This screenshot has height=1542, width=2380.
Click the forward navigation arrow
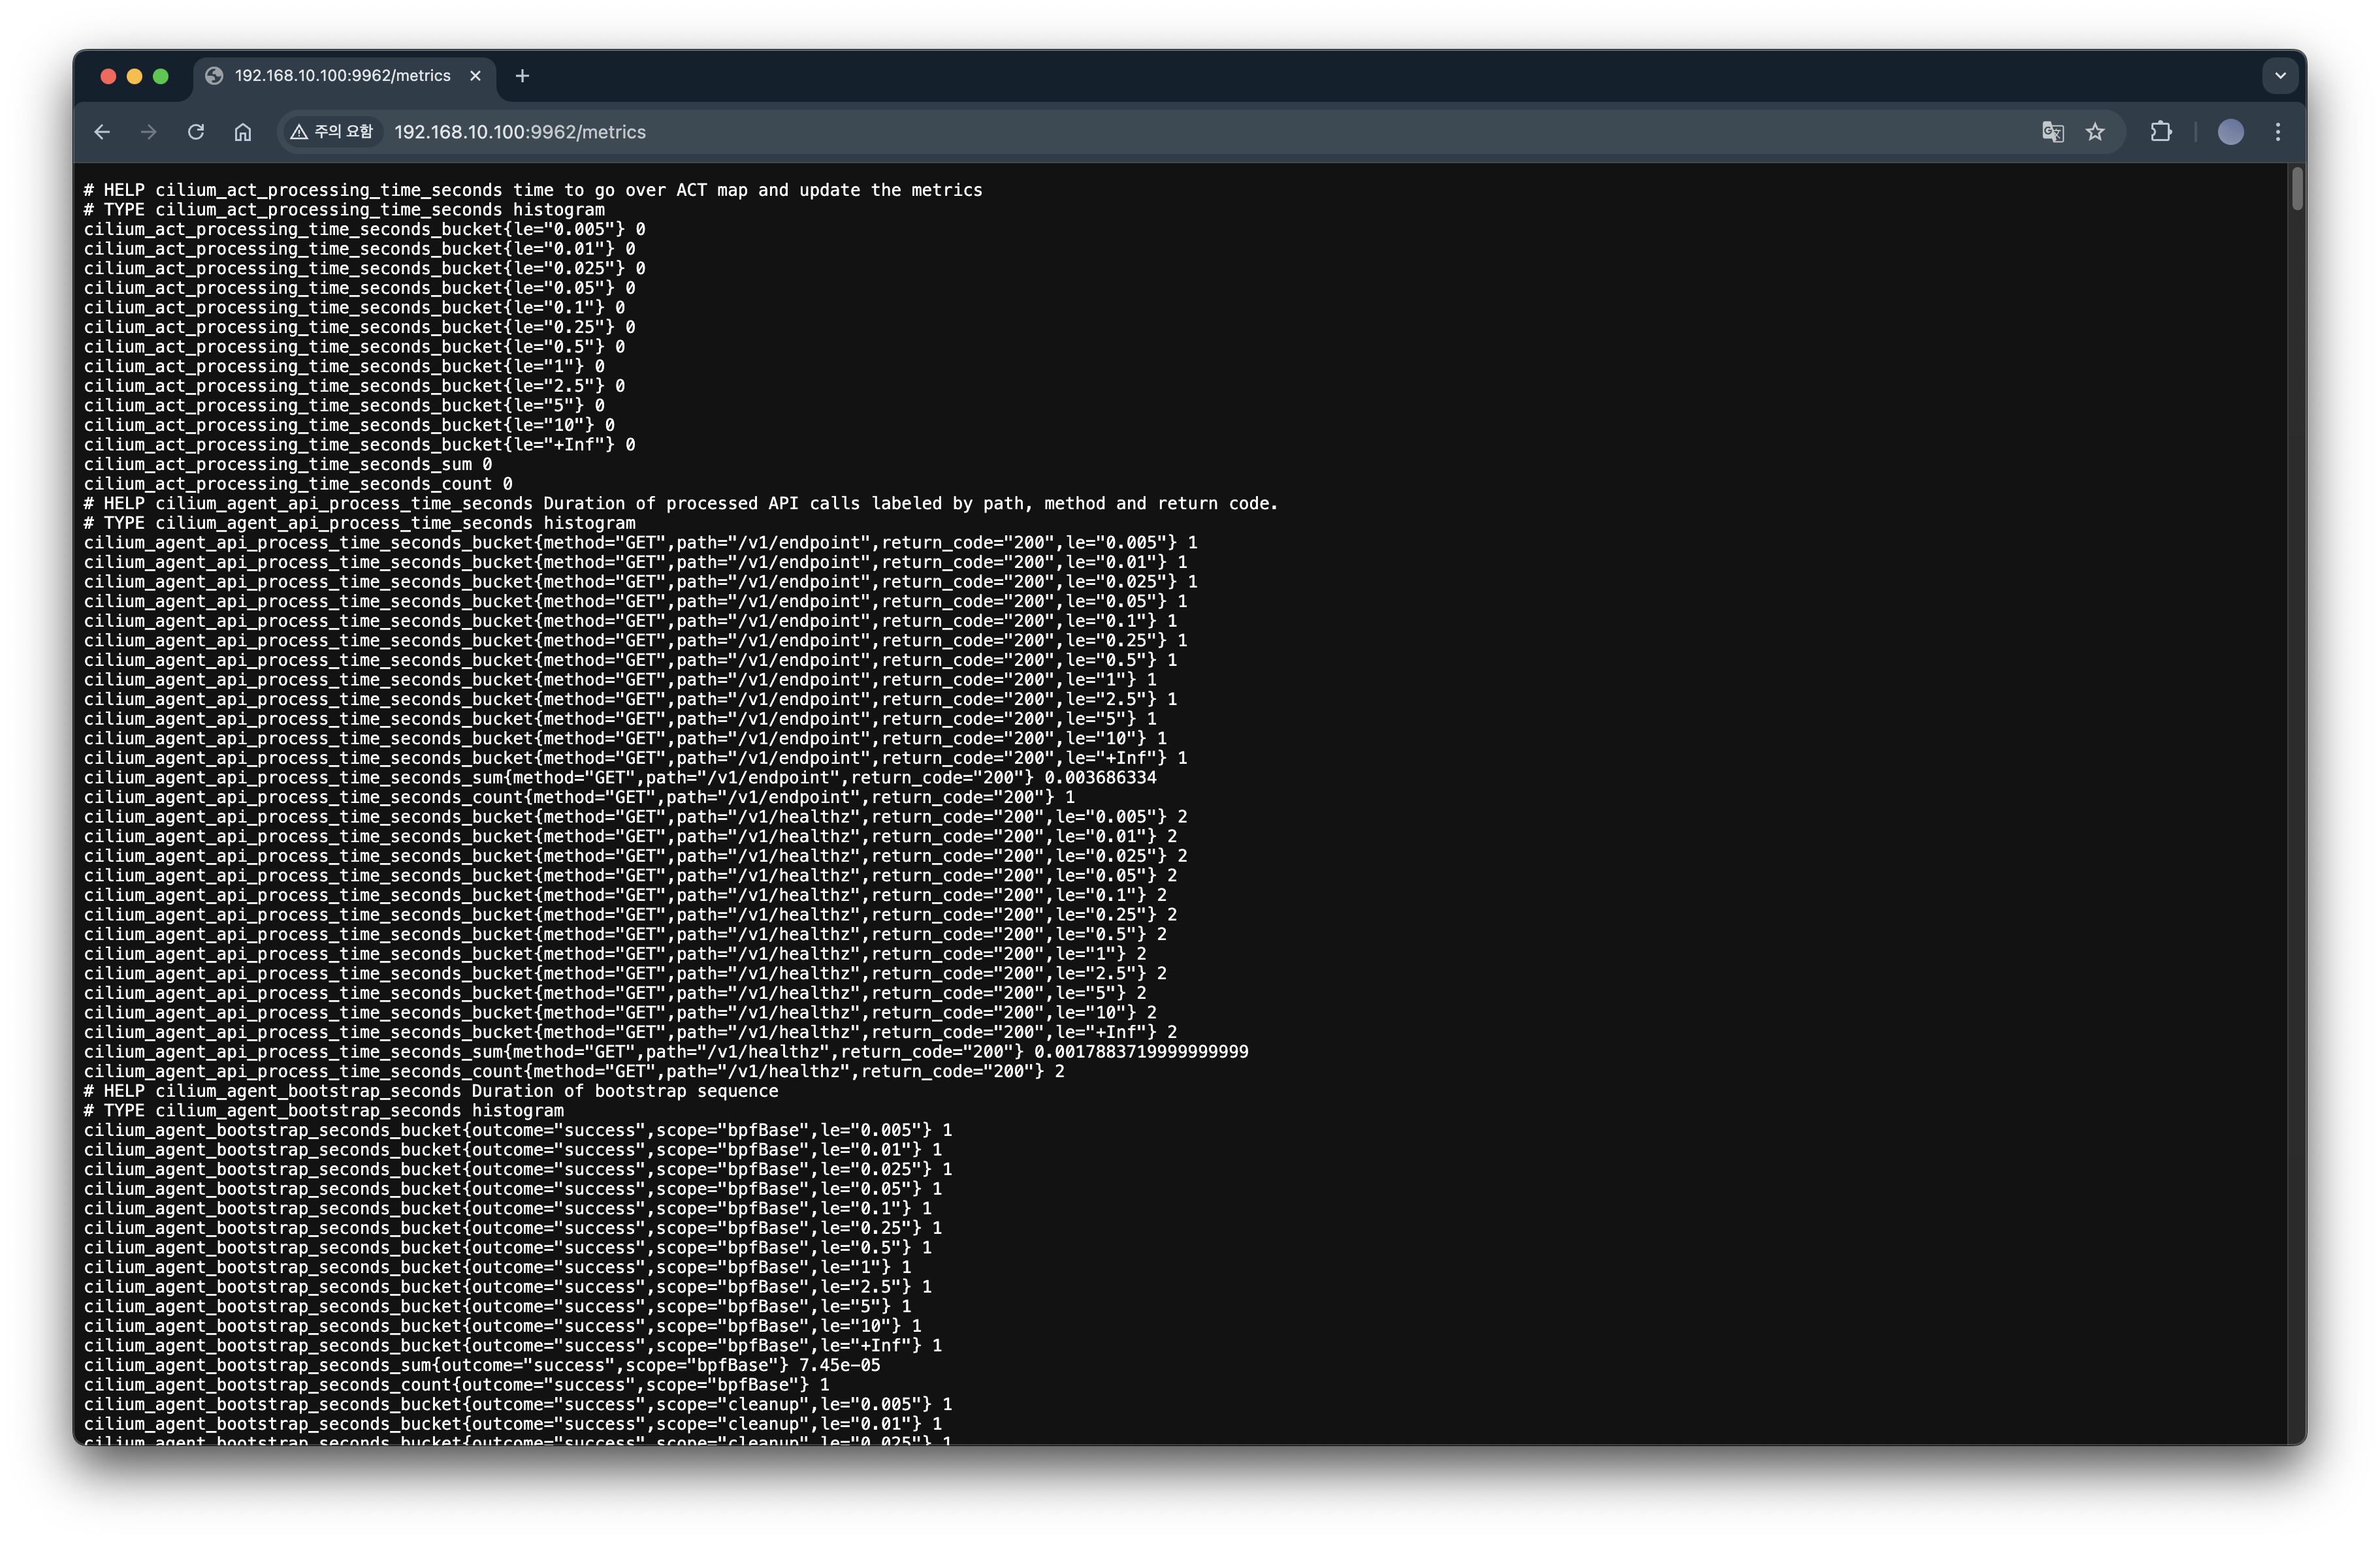[x=149, y=132]
